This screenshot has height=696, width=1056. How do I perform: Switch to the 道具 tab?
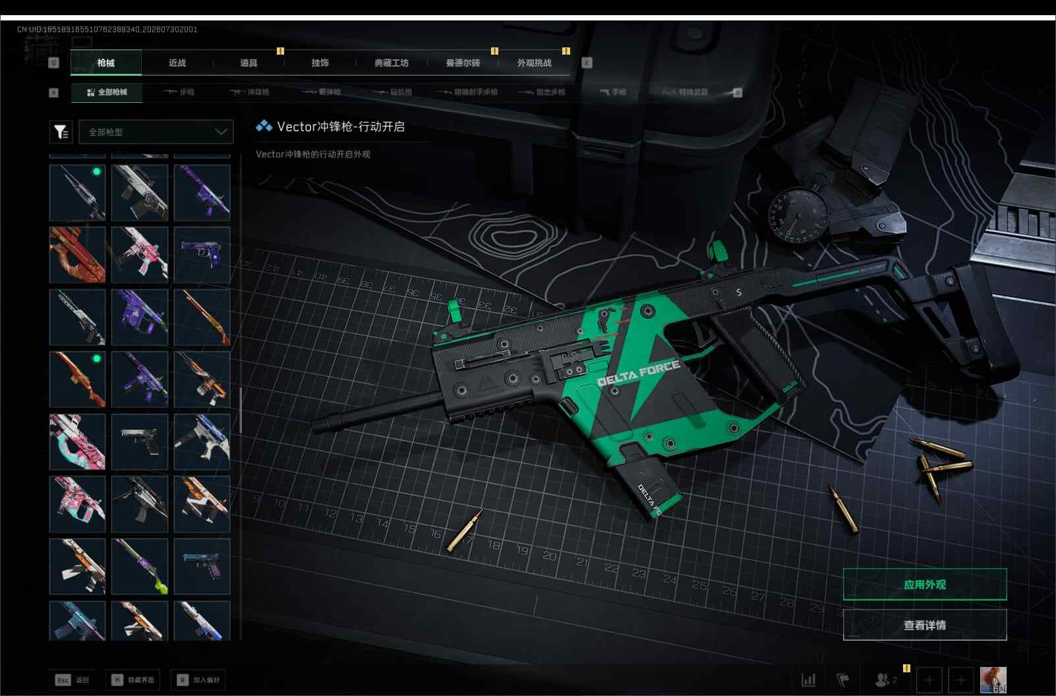tap(249, 63)
